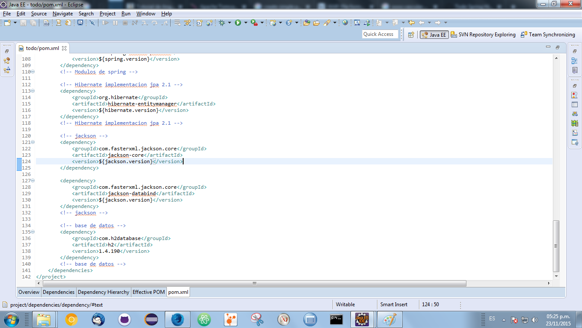Click the Outline icon in right trim
Viewport: 582px width, 328px height.
pos(575,61)
